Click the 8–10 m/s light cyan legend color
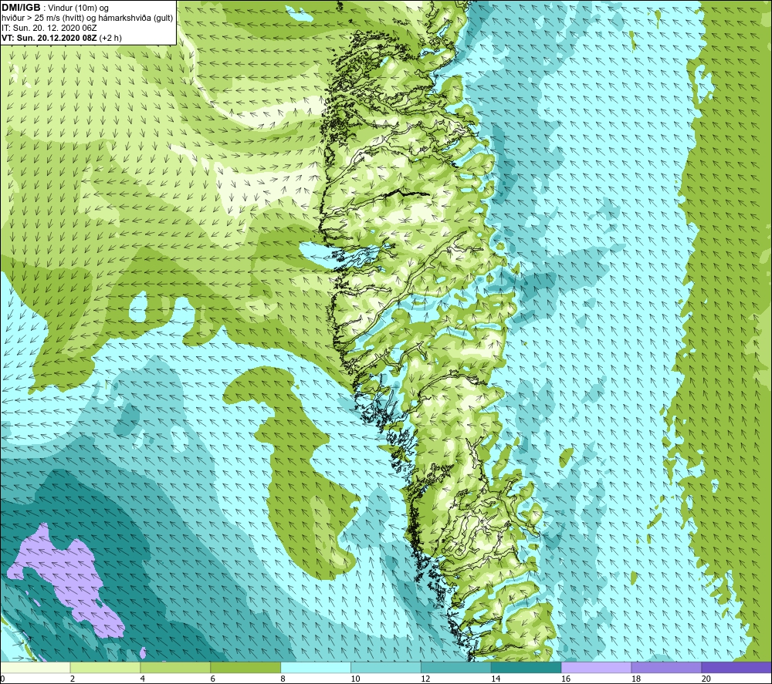 [x=316, y=667]
